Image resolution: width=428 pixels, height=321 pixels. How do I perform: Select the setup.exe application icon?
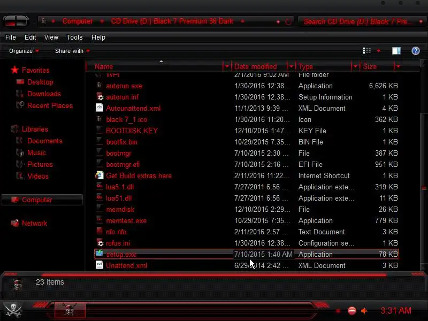tap(100, 254)
